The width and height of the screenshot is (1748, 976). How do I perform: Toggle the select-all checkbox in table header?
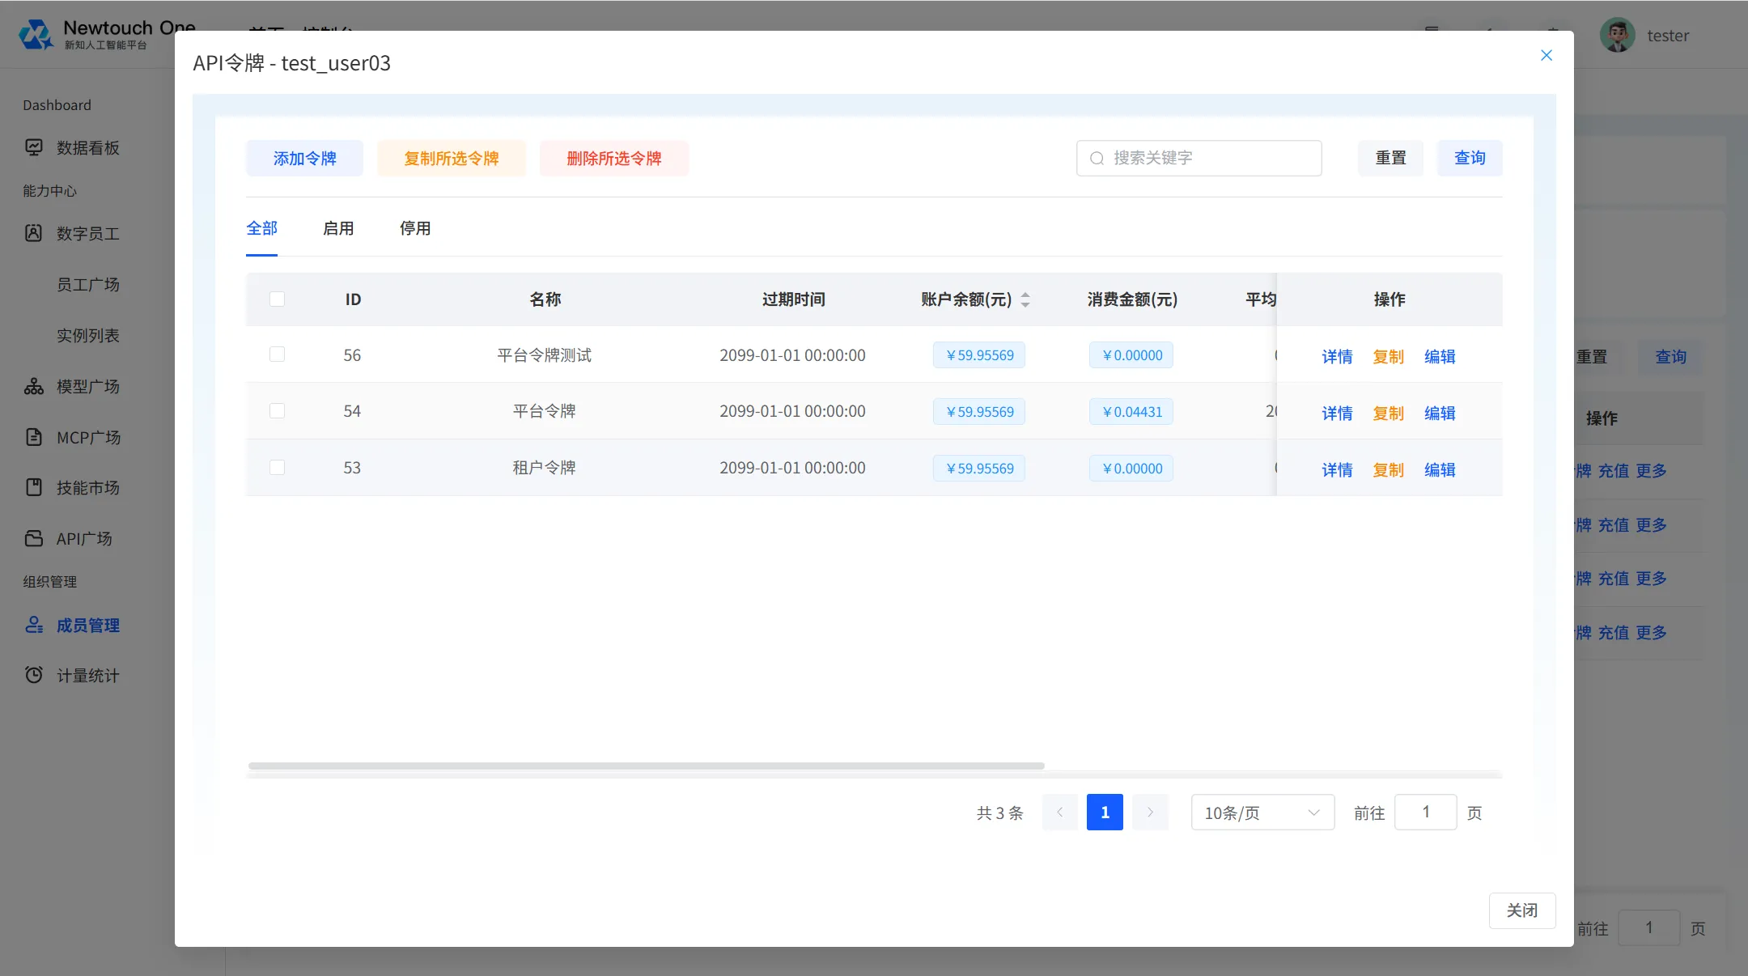click(x=277, y=299)
